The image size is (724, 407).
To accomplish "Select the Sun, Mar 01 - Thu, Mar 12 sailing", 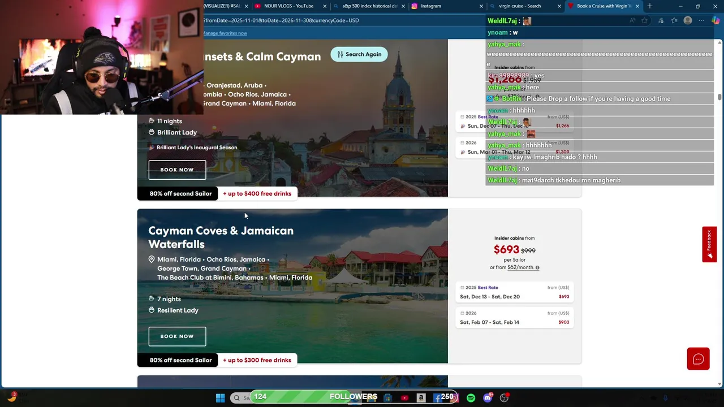I will (x=515, y=148).
